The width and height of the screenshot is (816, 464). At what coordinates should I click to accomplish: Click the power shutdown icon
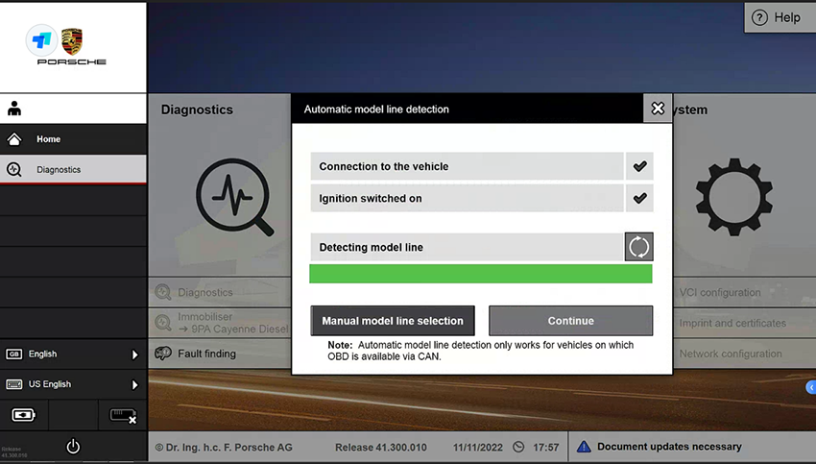(73, 447)
